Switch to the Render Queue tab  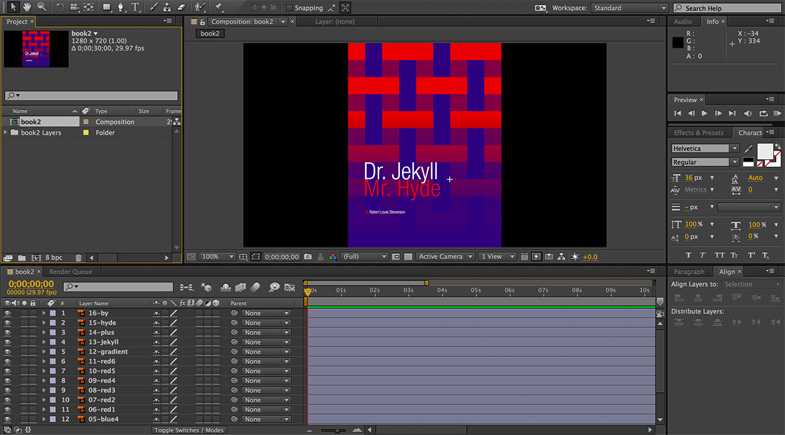[x=71, y=271]
